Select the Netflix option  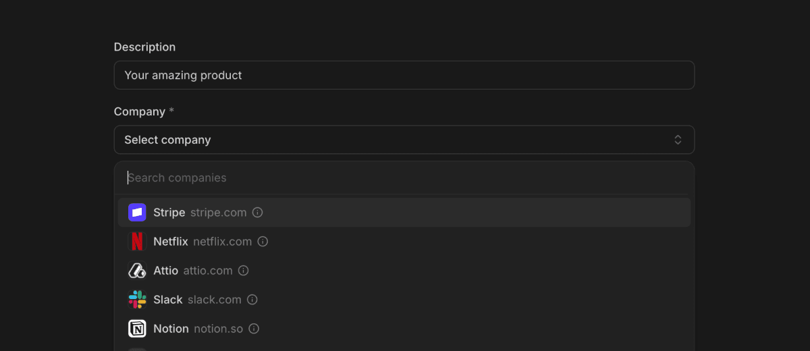(x=170, y=242)
